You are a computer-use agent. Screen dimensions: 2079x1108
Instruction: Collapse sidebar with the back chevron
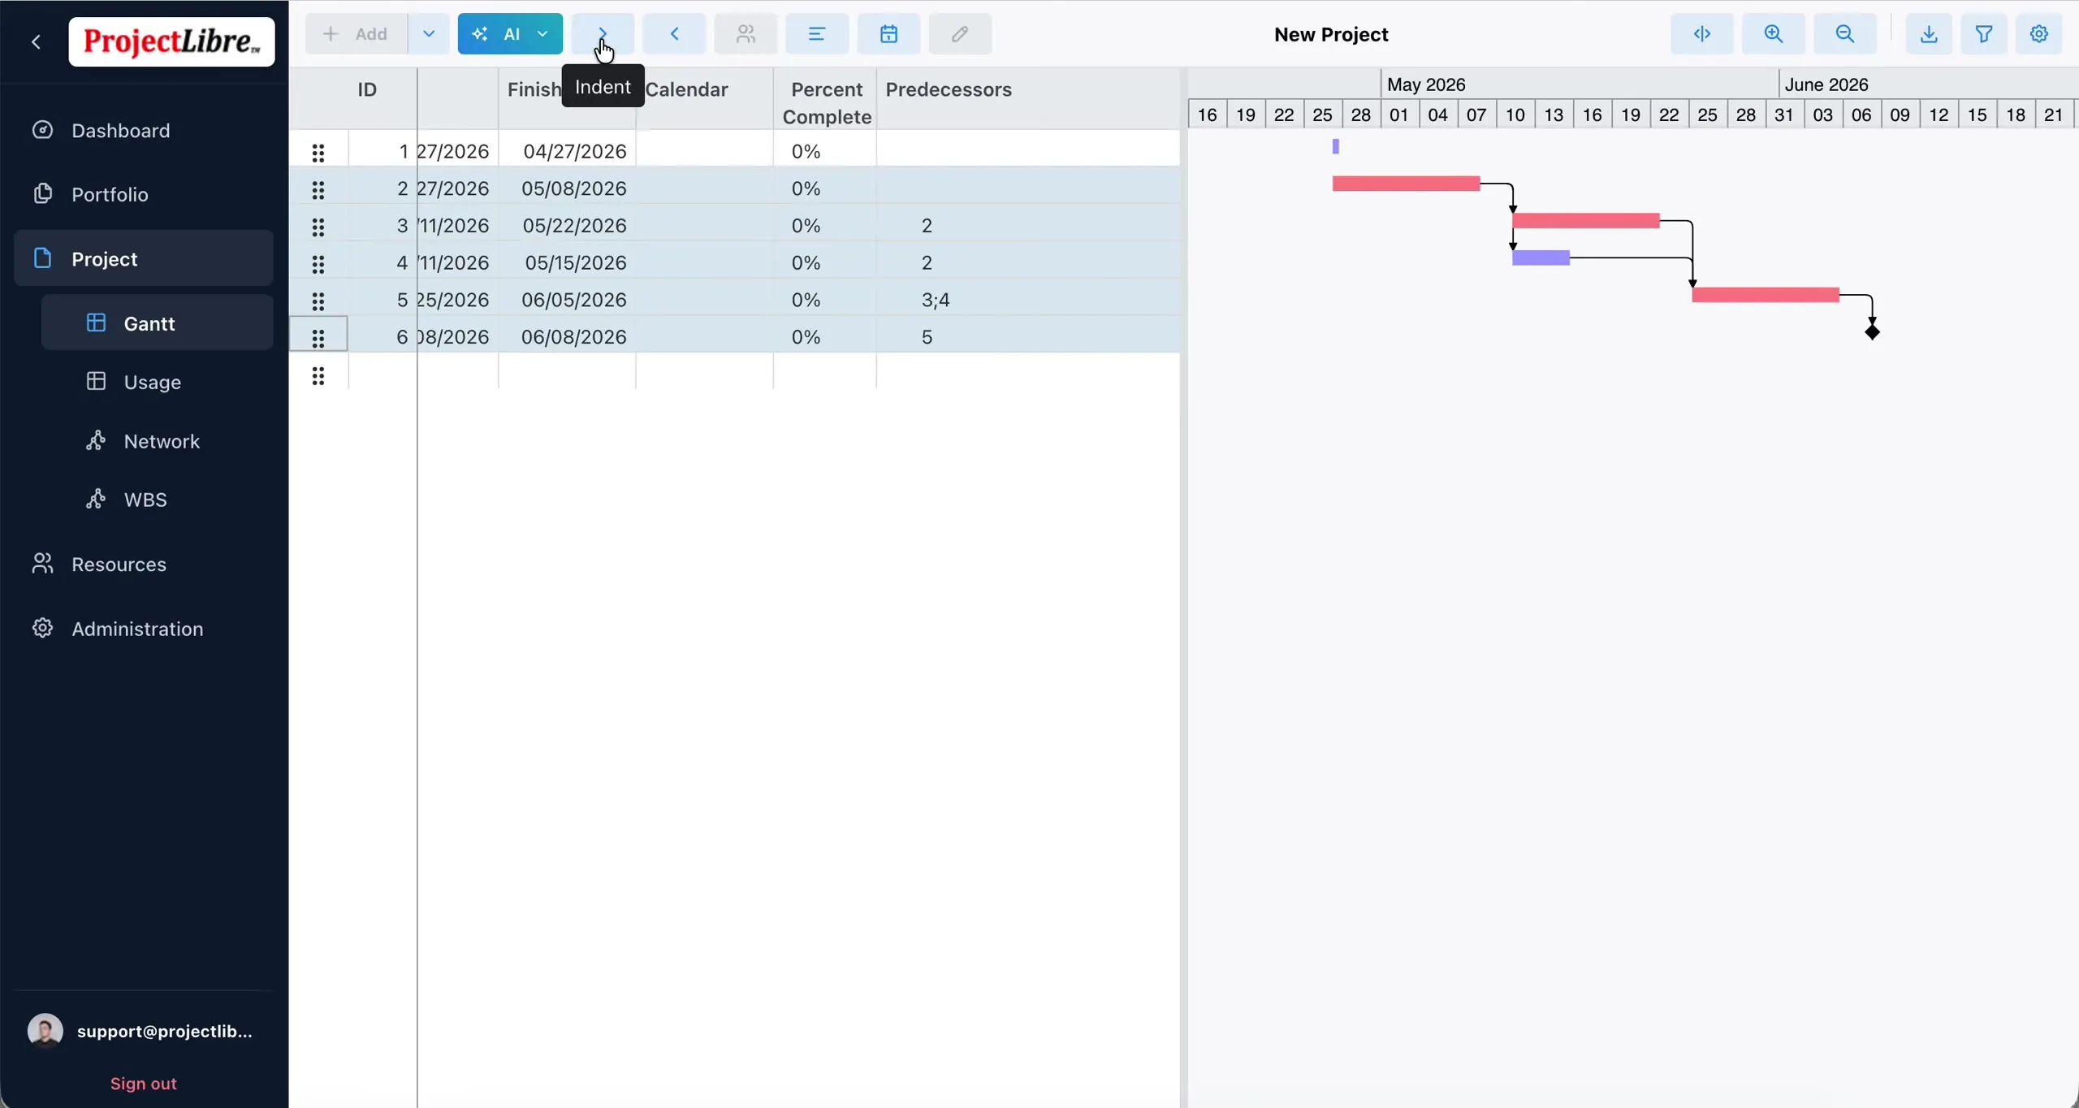[36, 41]
